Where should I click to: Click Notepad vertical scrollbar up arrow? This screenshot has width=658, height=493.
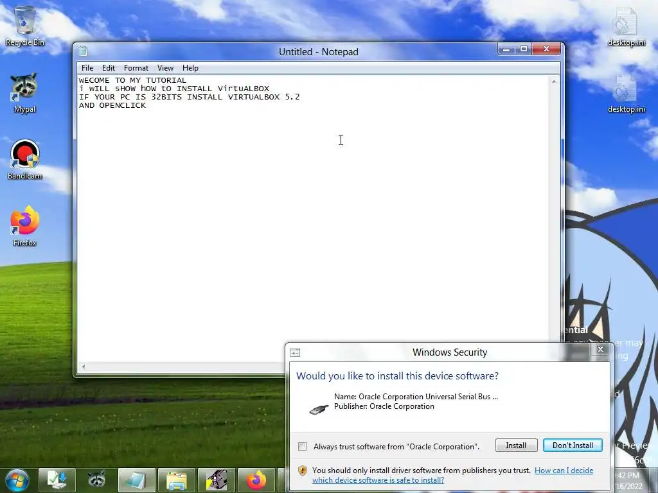[554, 82]
